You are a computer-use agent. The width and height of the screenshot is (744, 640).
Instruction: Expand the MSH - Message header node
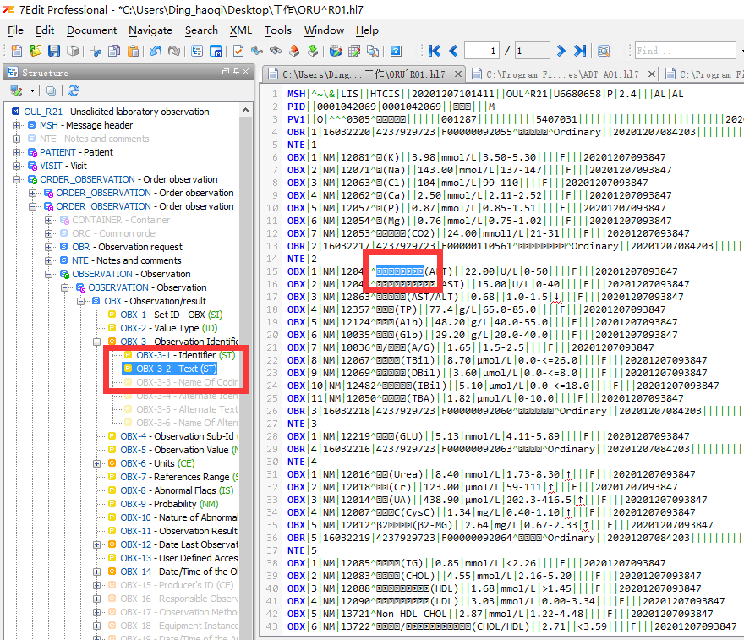(x=17, y=124)
